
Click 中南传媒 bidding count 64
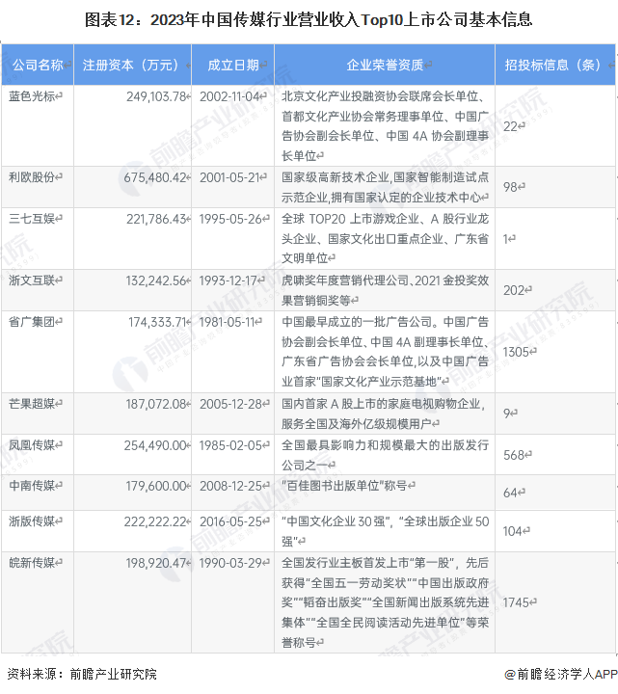(x=510, y=493)
